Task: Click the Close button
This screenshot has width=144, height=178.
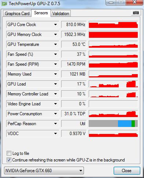Action: 127,171
